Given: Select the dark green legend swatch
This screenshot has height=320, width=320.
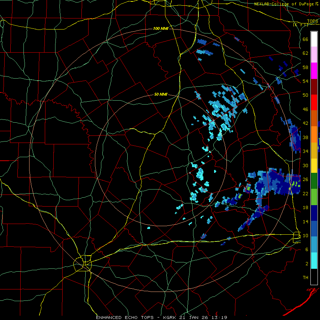Looking at the screenshot, I should (x=314, y=181).
